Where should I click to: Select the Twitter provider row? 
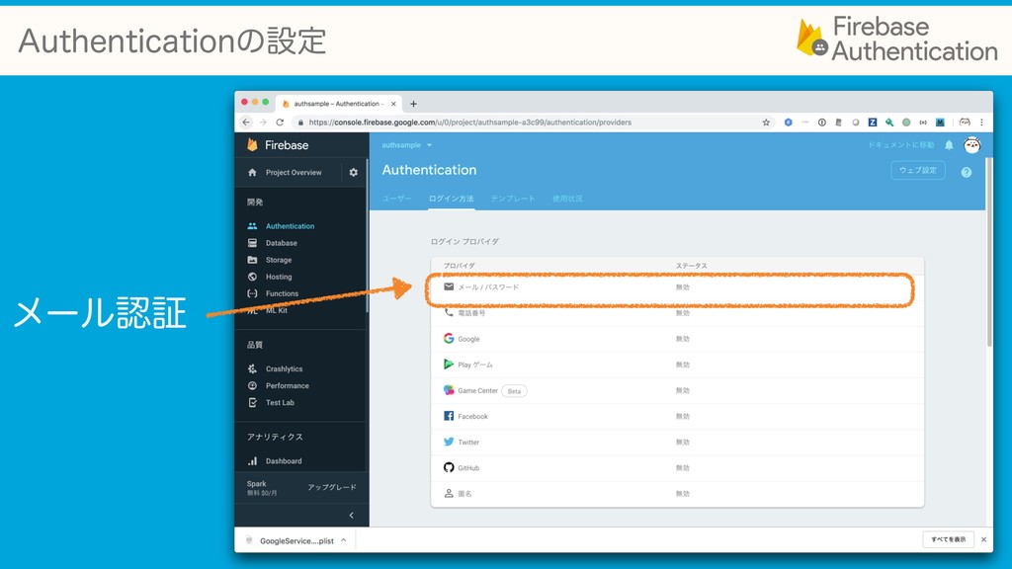point(677,442)
